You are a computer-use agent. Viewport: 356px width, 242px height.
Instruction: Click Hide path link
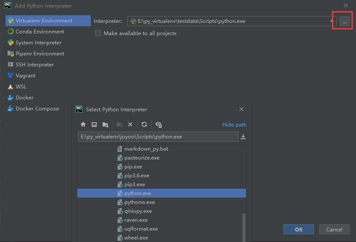tap(234, 125)
